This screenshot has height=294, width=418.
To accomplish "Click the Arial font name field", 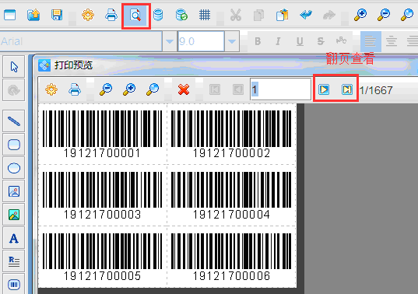I will click(81, 41).
